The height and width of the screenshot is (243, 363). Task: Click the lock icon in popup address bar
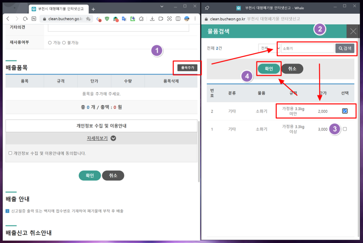click(x=206, y=19)
